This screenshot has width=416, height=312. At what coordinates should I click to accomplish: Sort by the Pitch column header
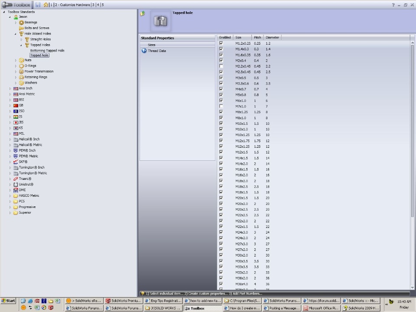point(257,37)
